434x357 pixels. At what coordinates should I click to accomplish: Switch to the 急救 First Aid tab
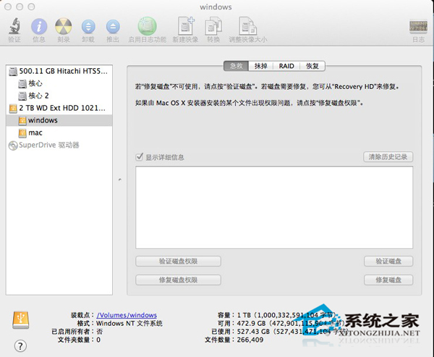point(236,66)
